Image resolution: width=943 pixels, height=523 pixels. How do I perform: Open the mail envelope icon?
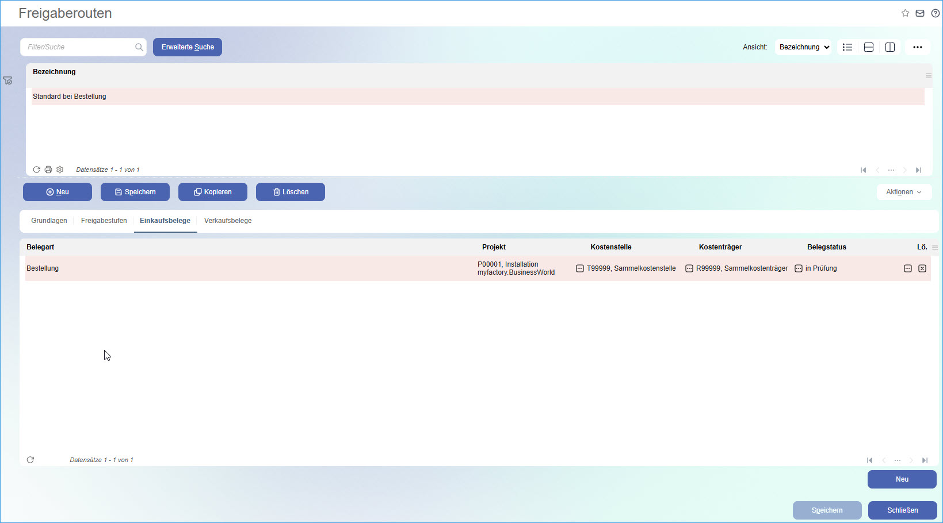pyautogui.click(x=920, y=13)
